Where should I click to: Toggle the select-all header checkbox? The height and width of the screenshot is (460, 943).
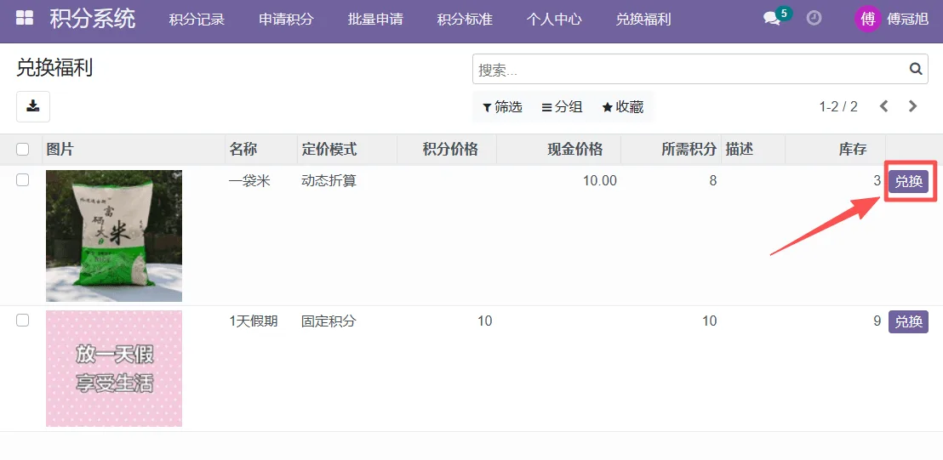point(22,150)
